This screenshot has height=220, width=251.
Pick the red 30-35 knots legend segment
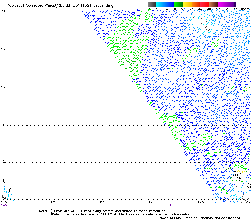click(205, 4)
